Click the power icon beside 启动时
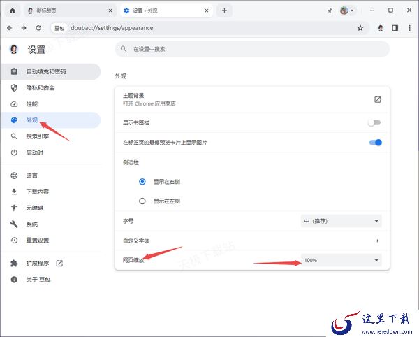This screenshot has width=419, height=337. click(14, 152)
